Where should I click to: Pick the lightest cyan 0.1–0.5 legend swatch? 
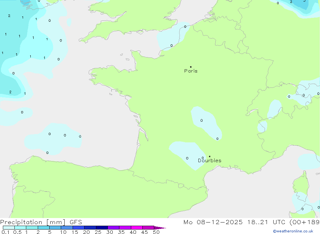pos(9,228)
